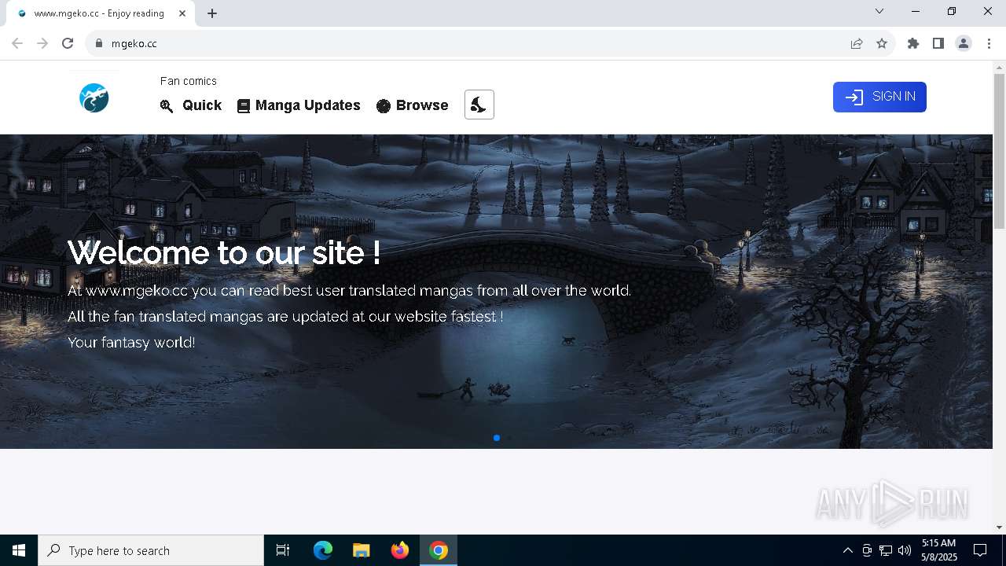1006x566 pixels.
Task: Go to Manga Updates page
Action: 299,105
